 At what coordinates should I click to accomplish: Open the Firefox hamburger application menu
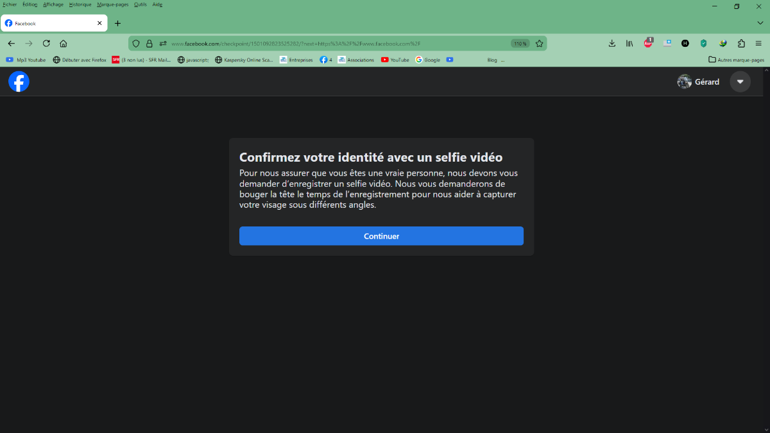(758, 44)
